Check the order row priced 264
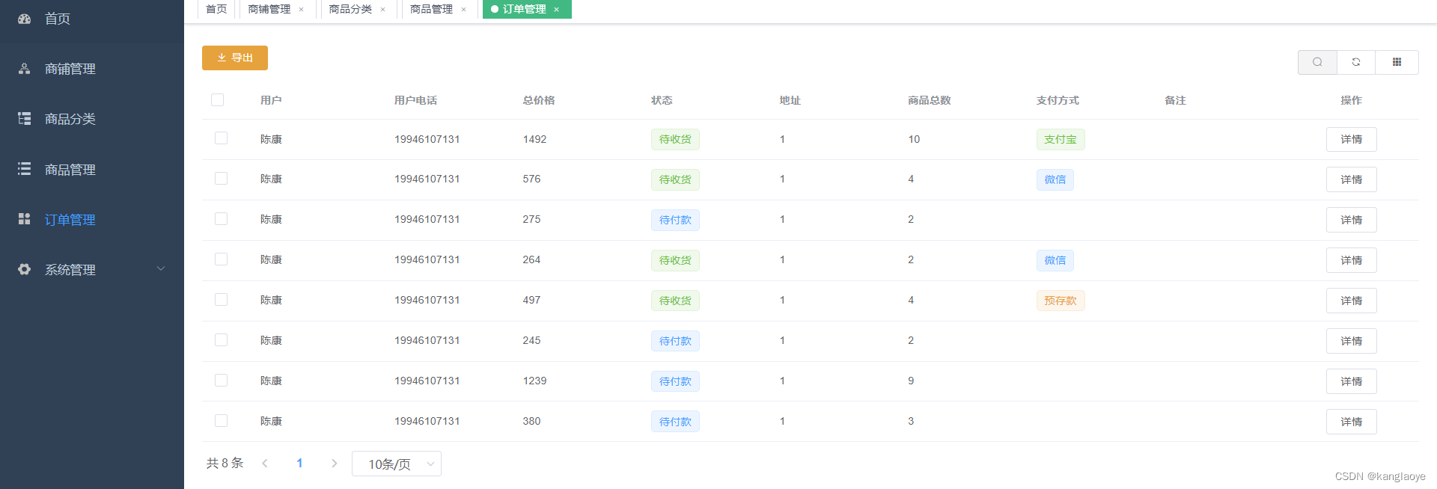Screen dimensions: 1437x489 221,259
